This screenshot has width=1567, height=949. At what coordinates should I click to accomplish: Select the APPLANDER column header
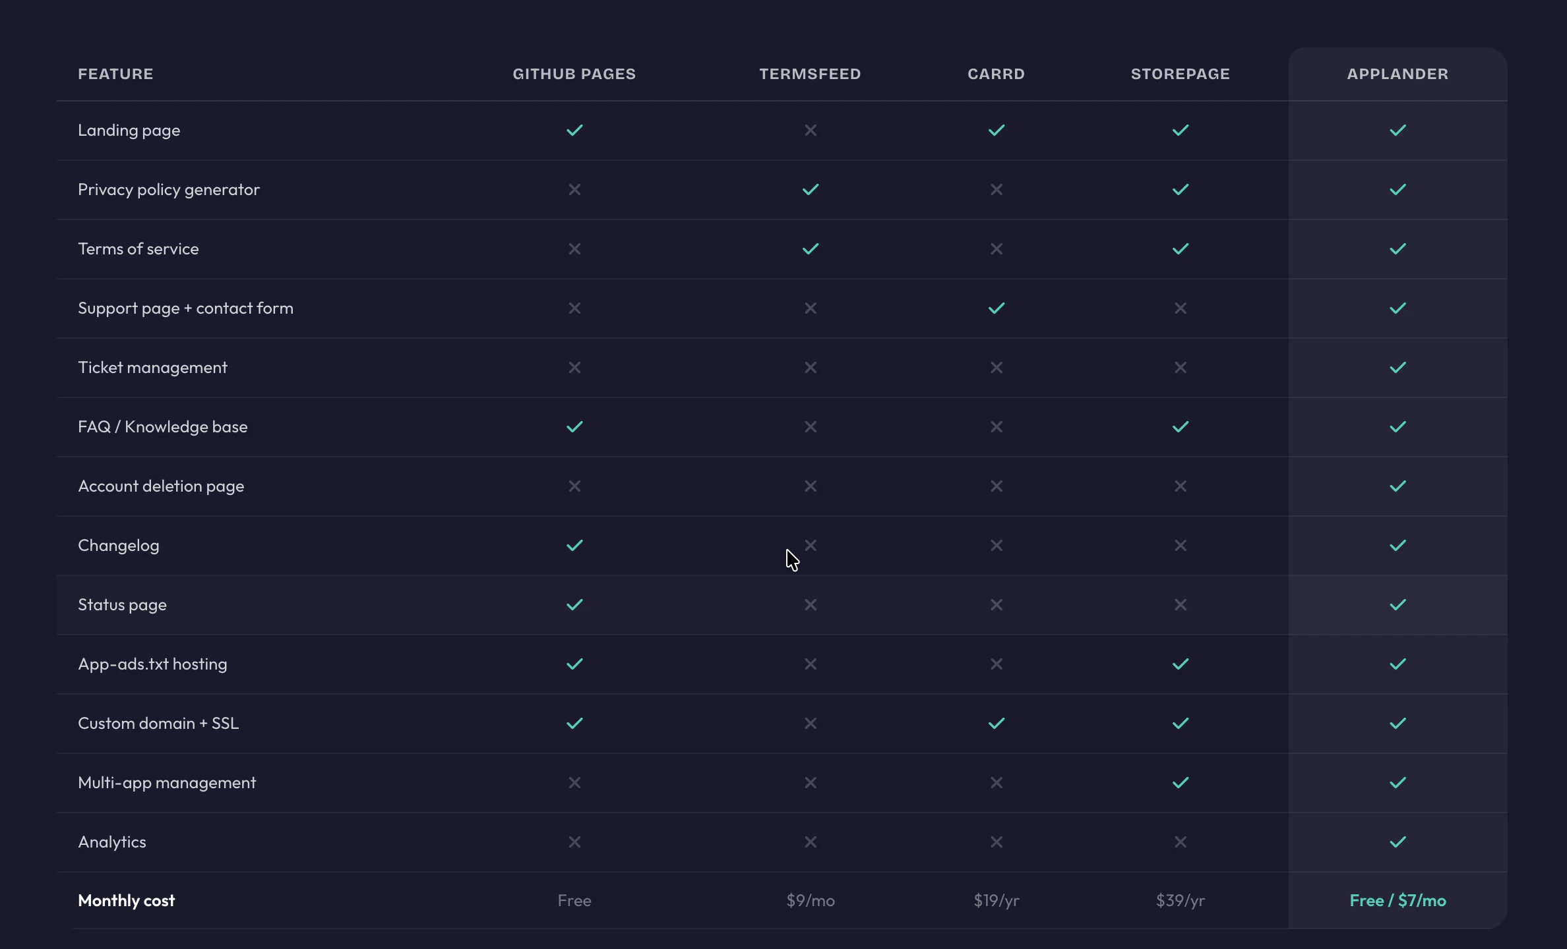(1398, 74)
